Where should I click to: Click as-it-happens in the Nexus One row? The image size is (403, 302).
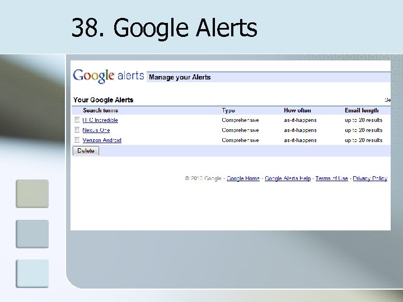(300, 130)
